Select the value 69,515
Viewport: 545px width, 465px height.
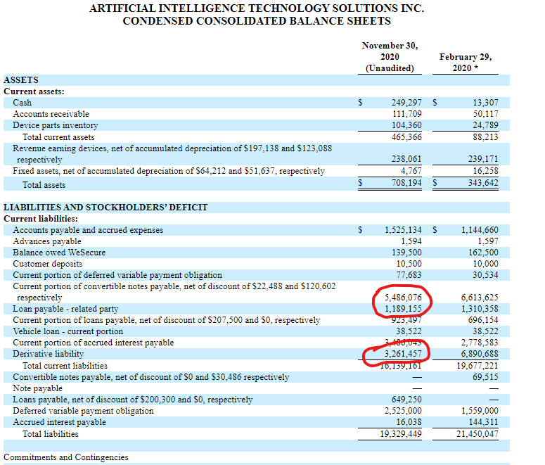pos(485,377)
